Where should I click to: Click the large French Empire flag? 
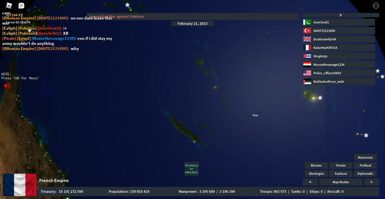point(20,185)
